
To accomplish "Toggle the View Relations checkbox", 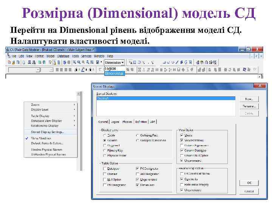I will tap(182, 140).
